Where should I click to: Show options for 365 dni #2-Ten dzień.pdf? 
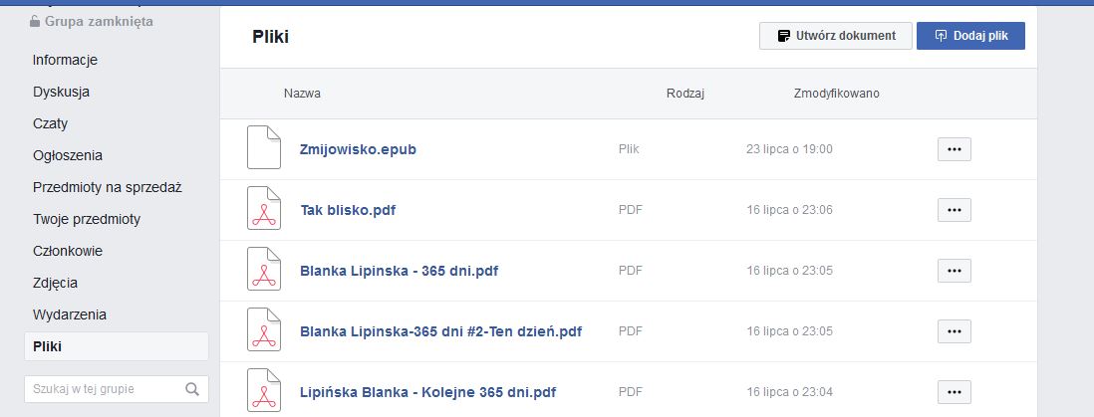(x=954, y=331)
